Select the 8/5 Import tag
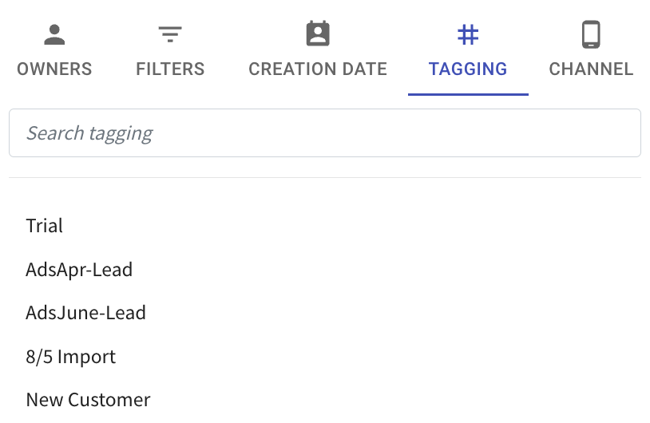 (71, 357)
